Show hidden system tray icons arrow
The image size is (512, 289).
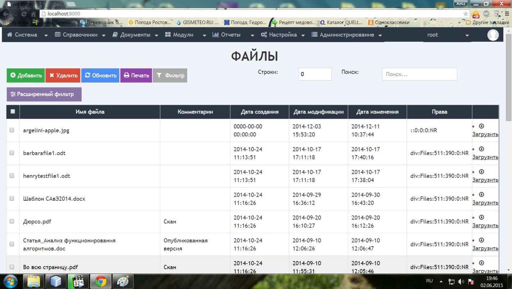pos(442,281)
